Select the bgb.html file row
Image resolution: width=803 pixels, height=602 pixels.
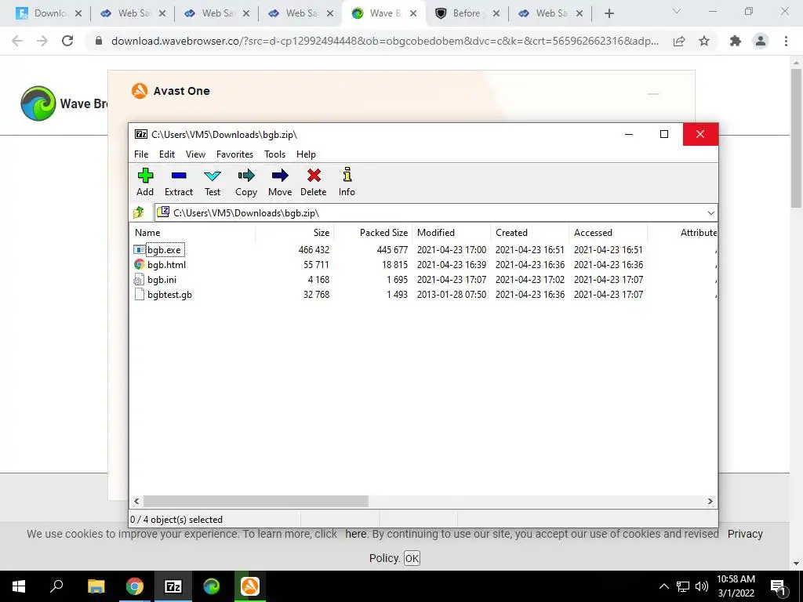coord(423,265)
